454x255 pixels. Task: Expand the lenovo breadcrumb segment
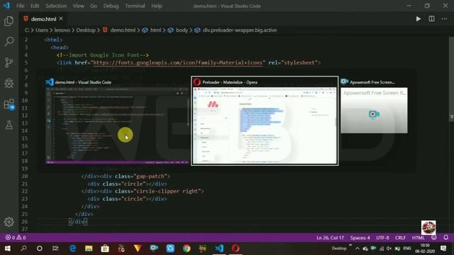pos(62,30)
